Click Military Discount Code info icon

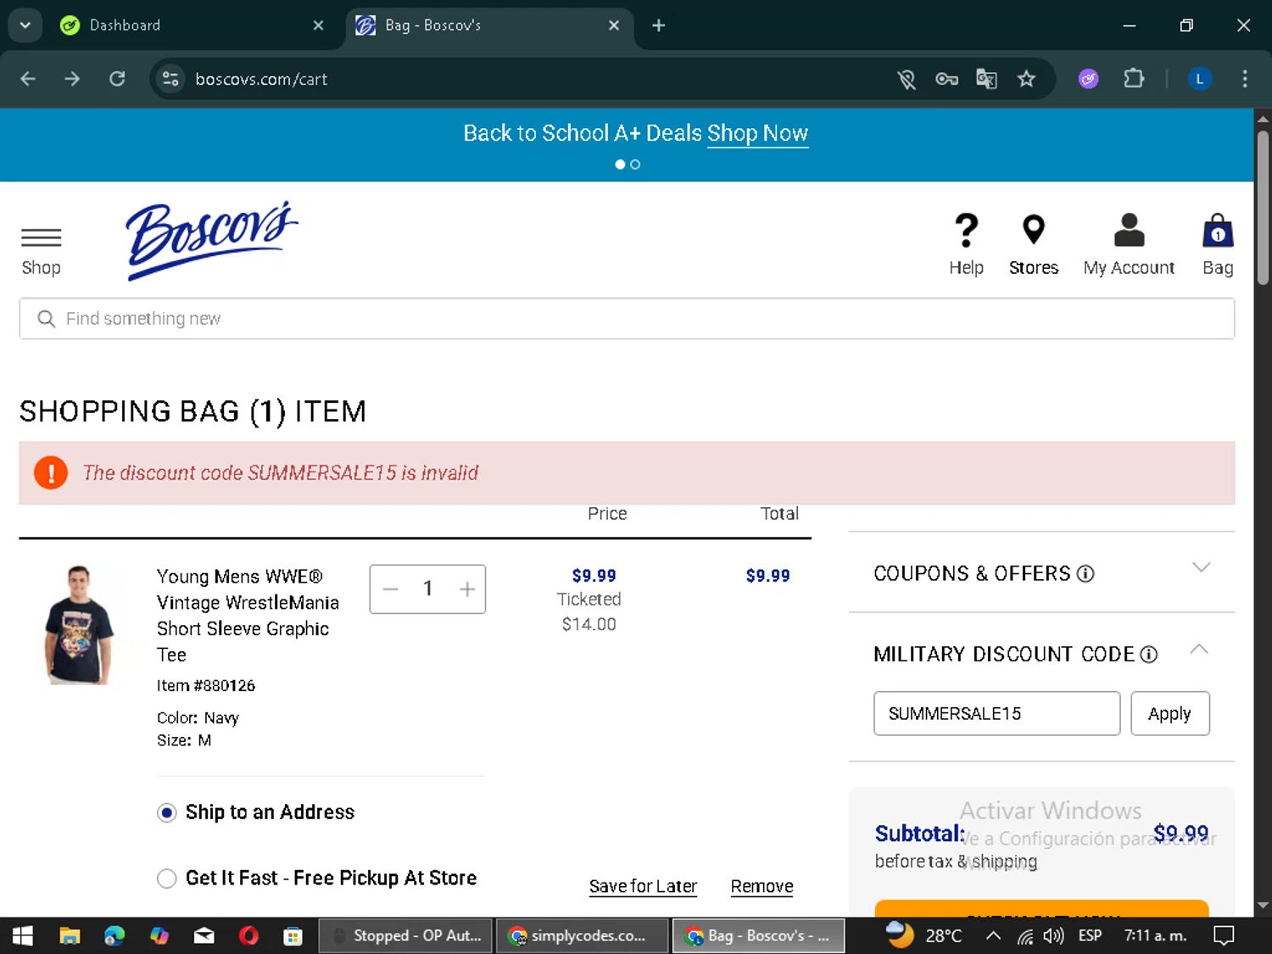tap(1148, 655)
